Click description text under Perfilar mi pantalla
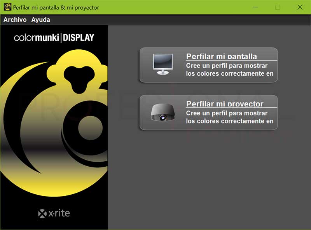The image size is (311, 230). click(230, 70)
